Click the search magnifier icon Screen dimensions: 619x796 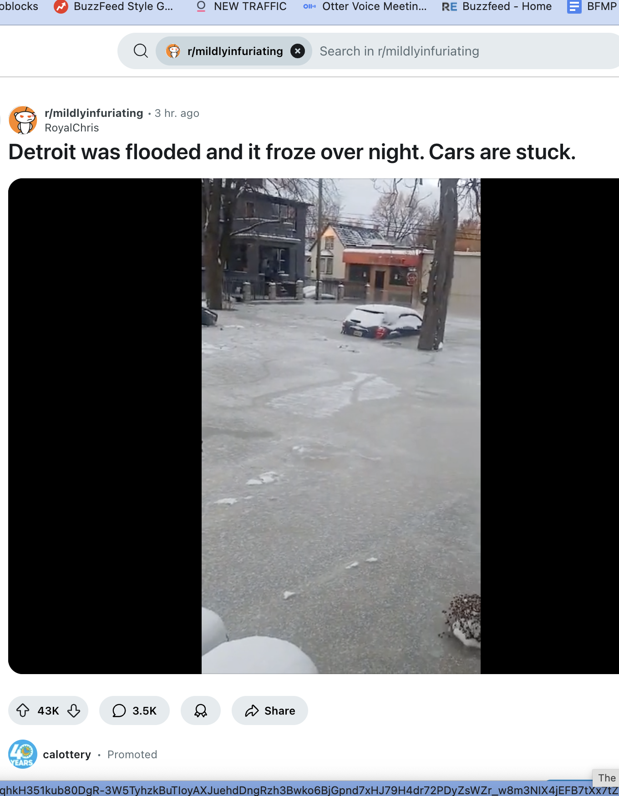(x=141, y=51)
